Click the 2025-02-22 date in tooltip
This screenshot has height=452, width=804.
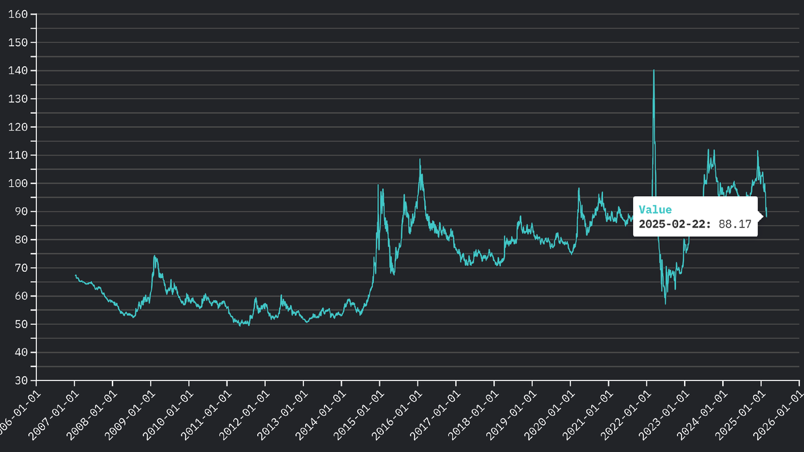pos(676,224)
